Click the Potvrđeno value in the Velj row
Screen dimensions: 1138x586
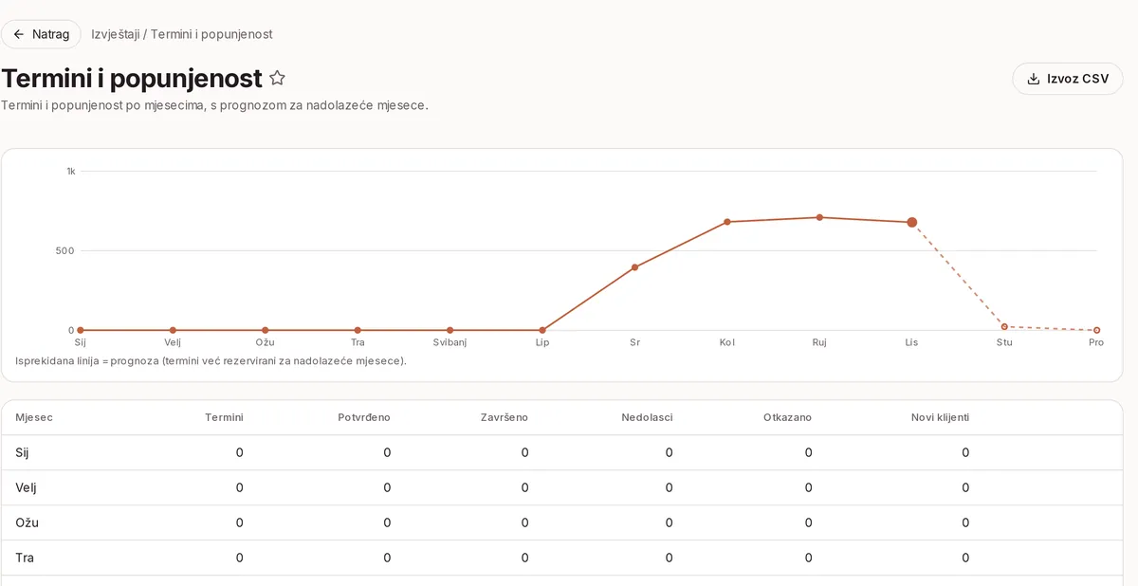point(387,487)
